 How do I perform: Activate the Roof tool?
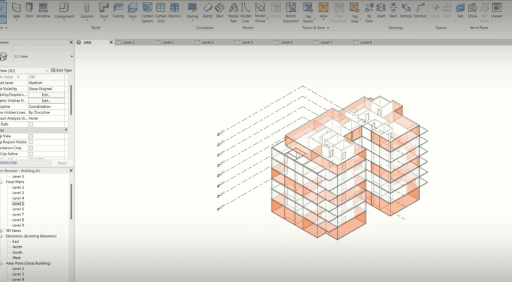[x=104, y=11]
